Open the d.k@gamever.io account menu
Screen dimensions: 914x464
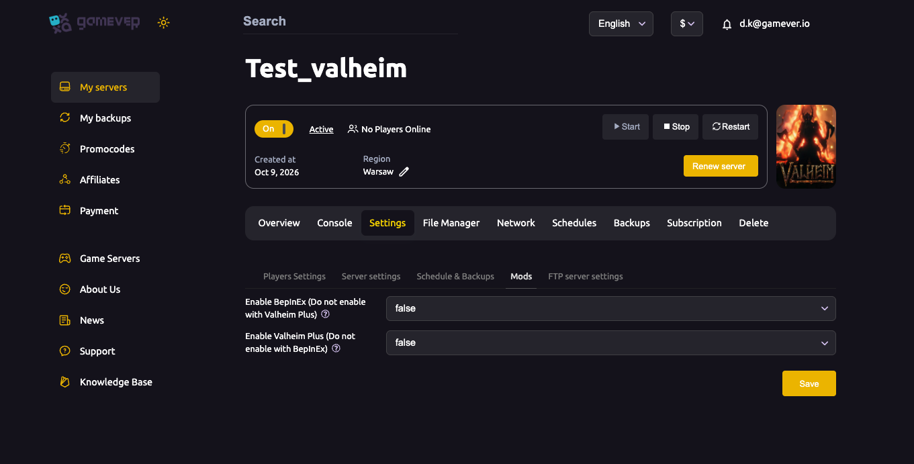774,24
